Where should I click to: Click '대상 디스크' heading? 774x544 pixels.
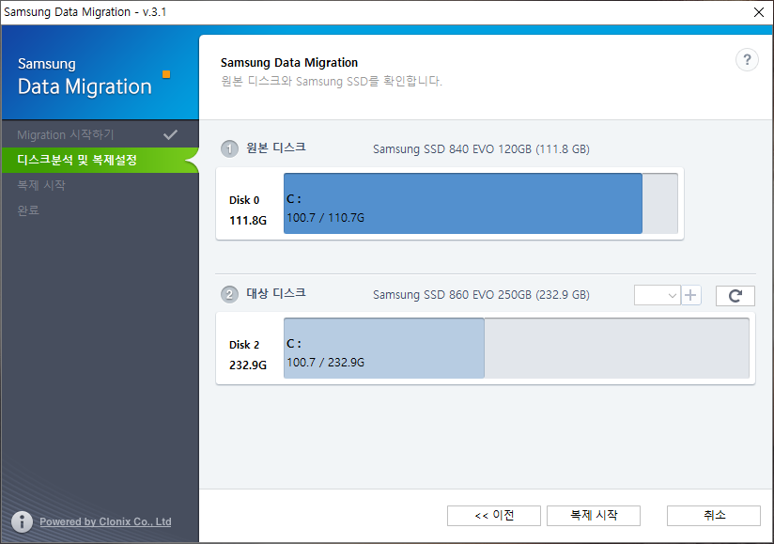click(x=276, y=293)
